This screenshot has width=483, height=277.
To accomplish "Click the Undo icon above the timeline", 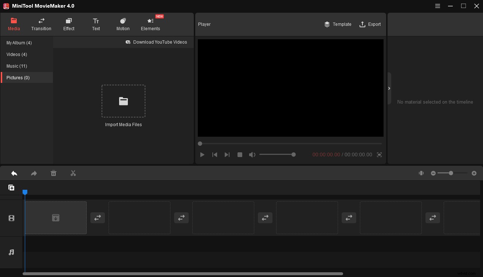I will (14, 173).
